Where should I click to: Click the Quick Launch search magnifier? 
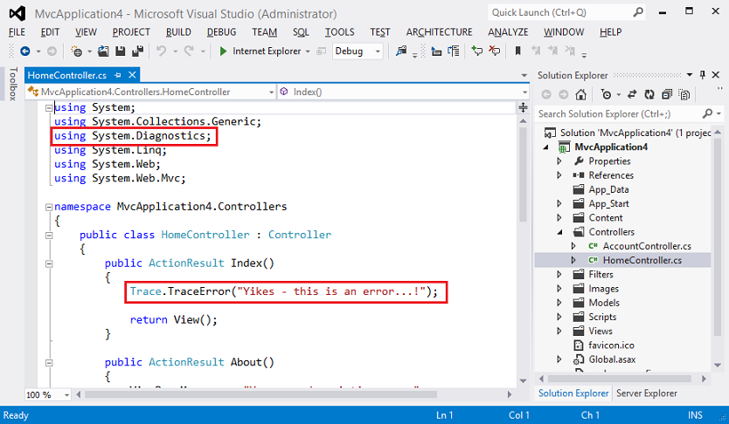[638, 12]
